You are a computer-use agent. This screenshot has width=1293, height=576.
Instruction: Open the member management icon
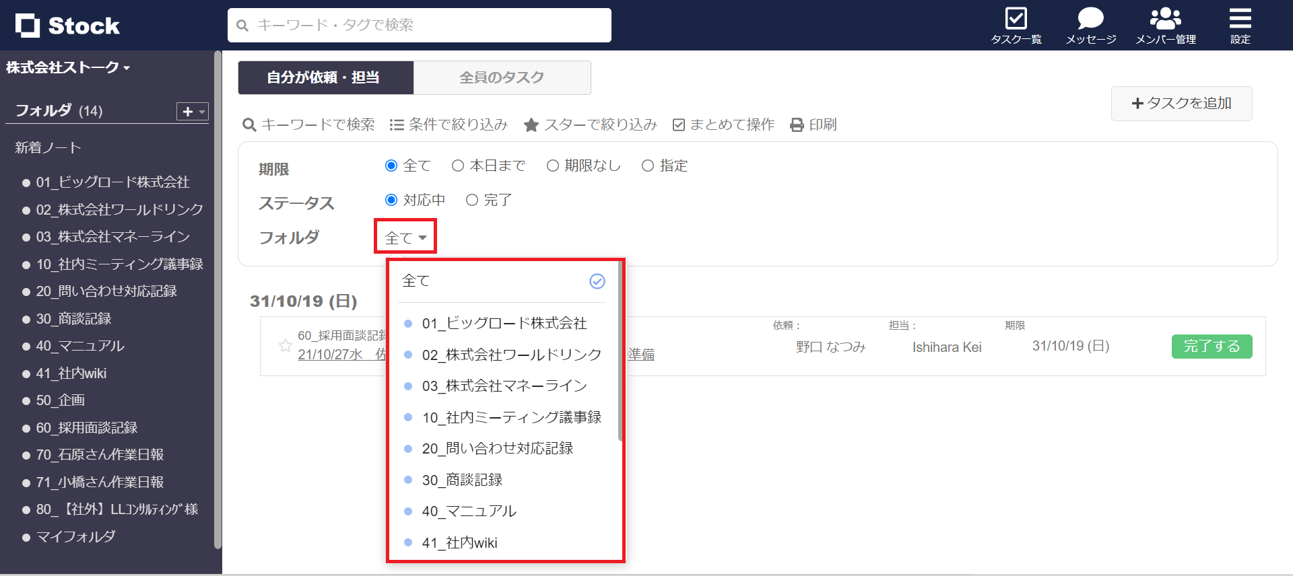pyautogui.click(x=1165, y=20)
